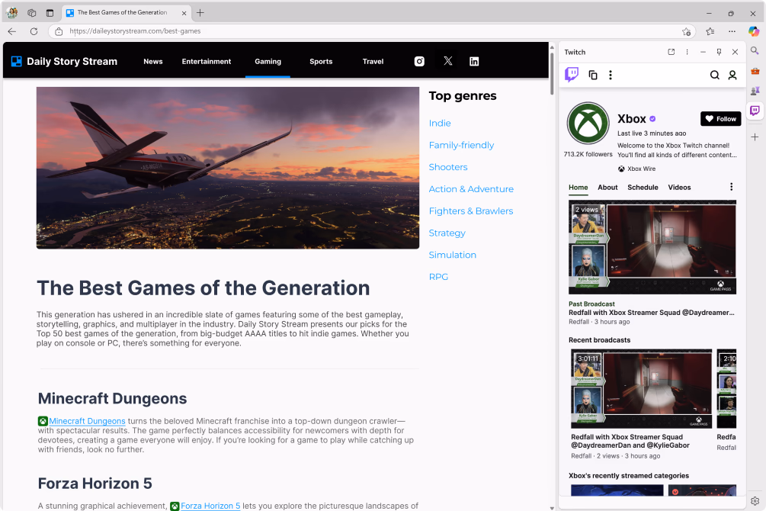Open the three-dot menu beside Twitch copy icon
766x511 pixels.
pyautogui.click(x=611, y=75)
